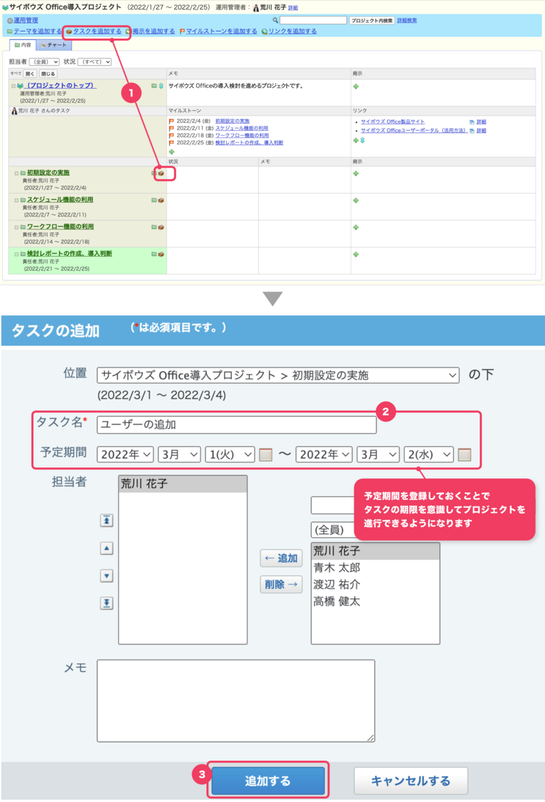Move assignee up one position
This screenshot has height=802, width=545.
pyautogui.click(x=106, y=548)
